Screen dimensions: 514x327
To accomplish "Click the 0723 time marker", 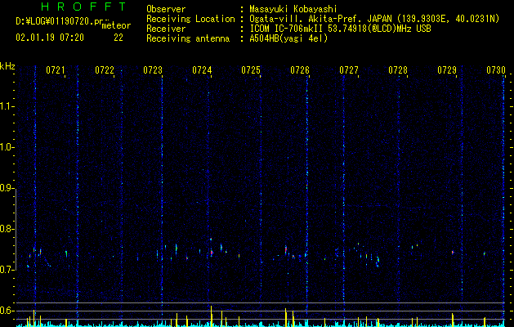I will 153,70.
